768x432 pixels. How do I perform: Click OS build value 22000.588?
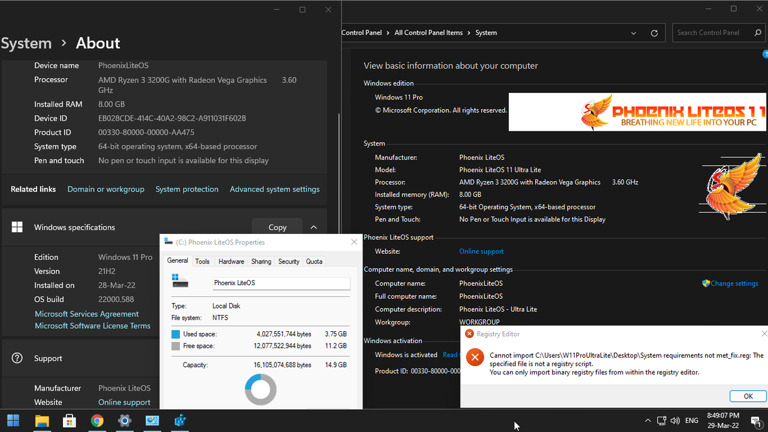(x=116, y=299)
